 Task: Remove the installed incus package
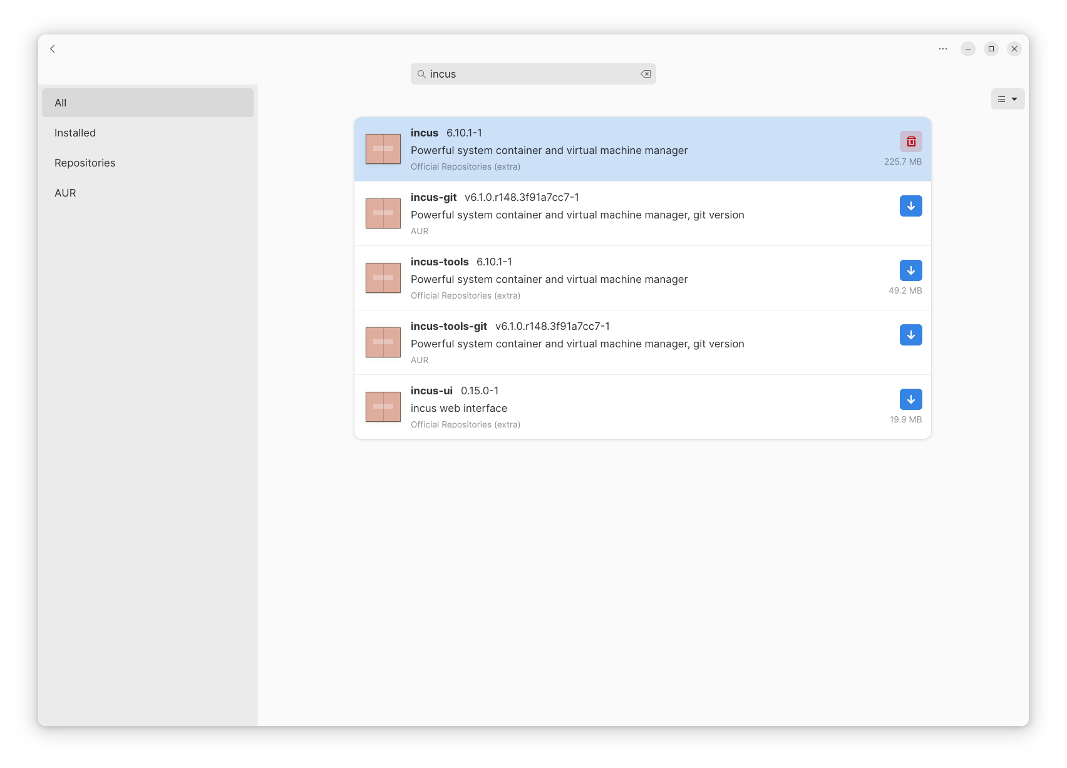click(911, 141)
